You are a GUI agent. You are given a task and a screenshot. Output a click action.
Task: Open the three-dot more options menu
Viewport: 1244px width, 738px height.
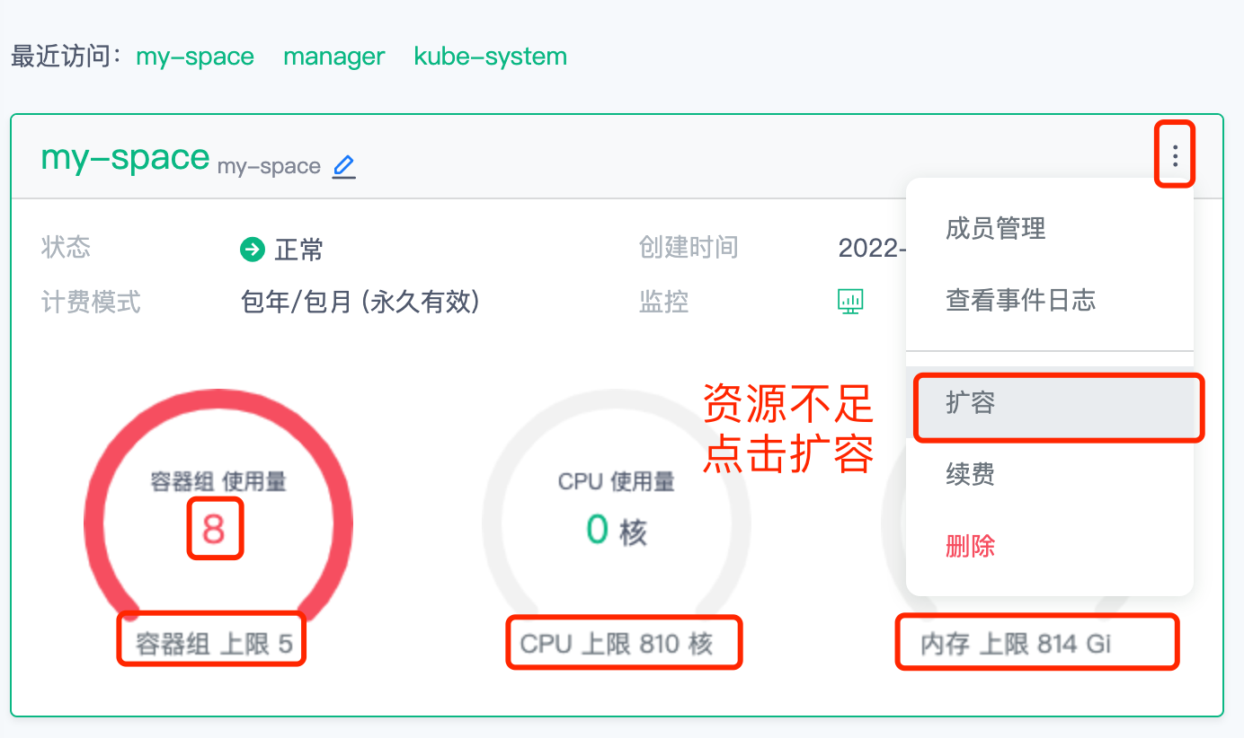[1175, 156]
